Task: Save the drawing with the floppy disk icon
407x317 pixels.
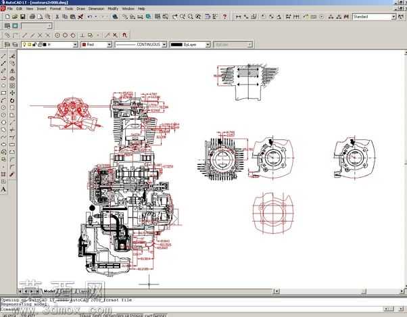Action: pos(22,17)
